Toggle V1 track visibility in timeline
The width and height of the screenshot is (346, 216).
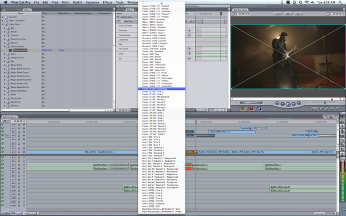coord(3,152)
